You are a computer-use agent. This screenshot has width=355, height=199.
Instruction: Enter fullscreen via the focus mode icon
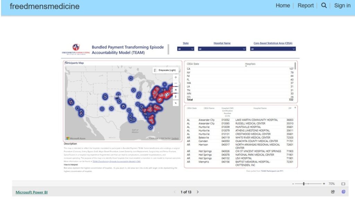tap(343, 183)
